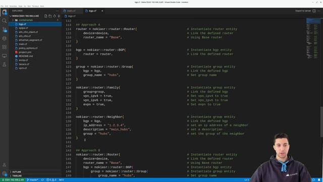Click the "main_hubs" description string
The image size is (323, 182).
coord(120,129)
